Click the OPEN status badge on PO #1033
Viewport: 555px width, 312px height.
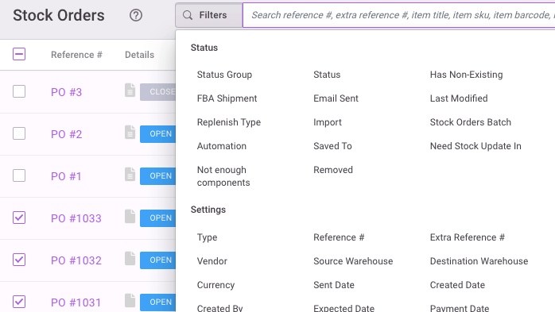(x=158, y=218)
